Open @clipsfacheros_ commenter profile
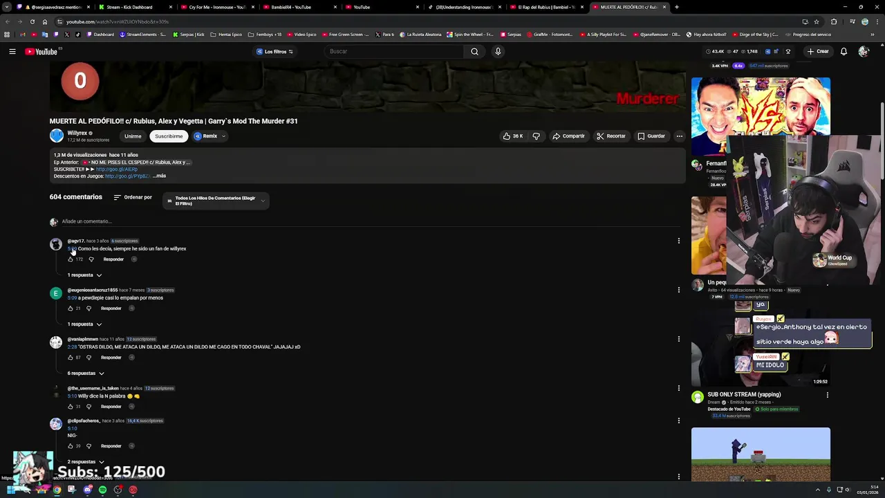 (x=84, y=421)
